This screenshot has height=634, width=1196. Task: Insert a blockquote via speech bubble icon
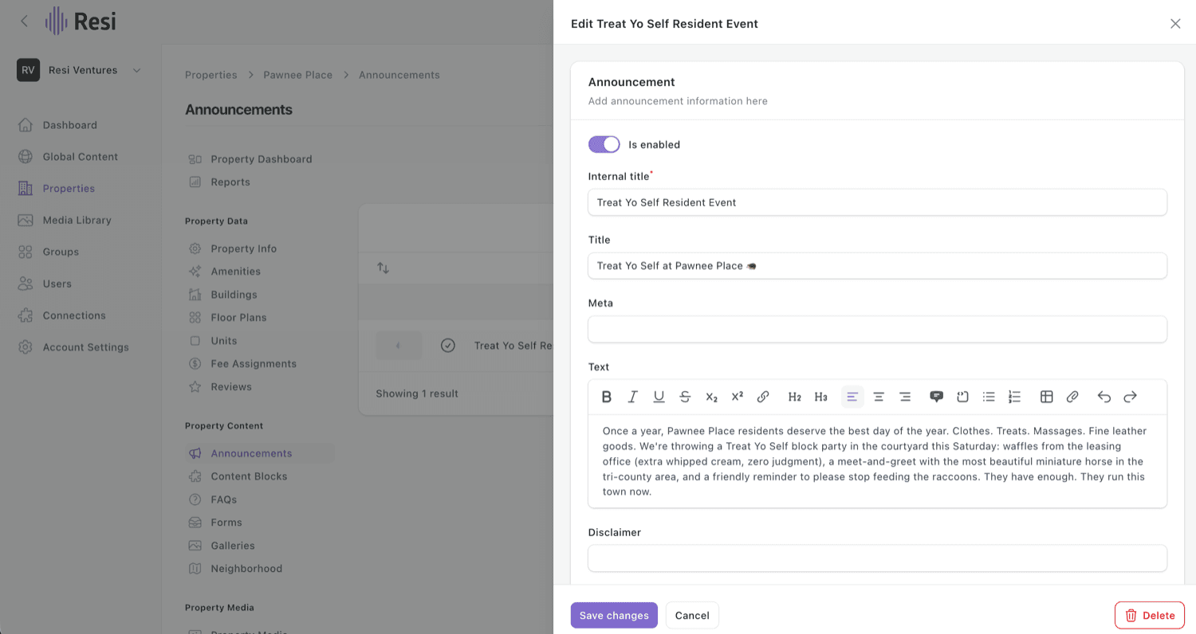[x=937, y=397]
